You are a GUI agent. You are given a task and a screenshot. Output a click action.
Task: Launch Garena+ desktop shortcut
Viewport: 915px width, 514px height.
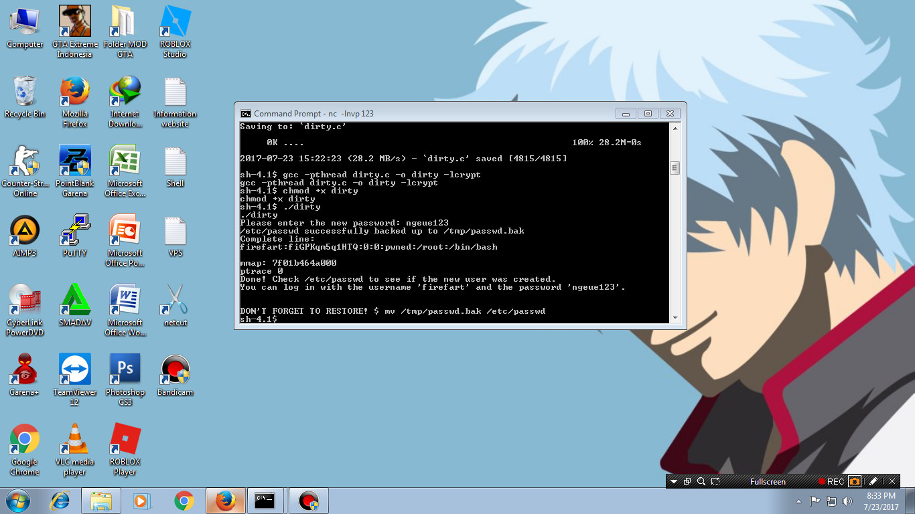25,375
